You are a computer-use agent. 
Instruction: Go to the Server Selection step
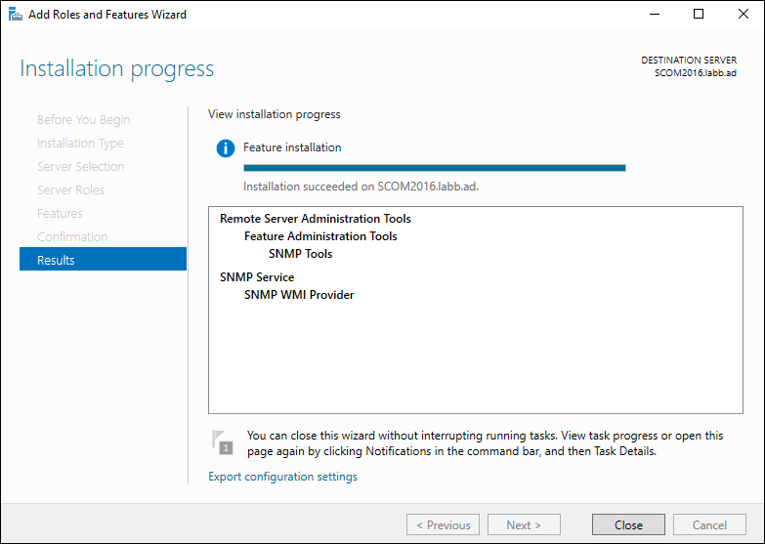click(x=80, y=166)
